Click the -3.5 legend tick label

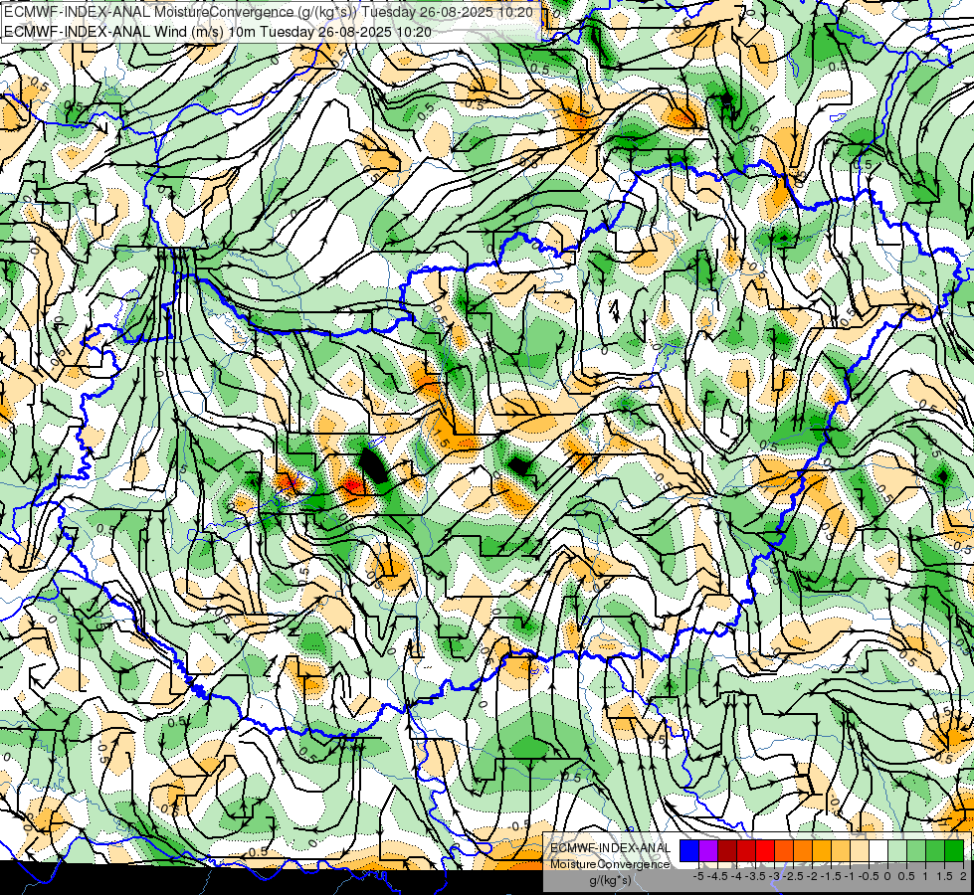[x=755, y=876]
